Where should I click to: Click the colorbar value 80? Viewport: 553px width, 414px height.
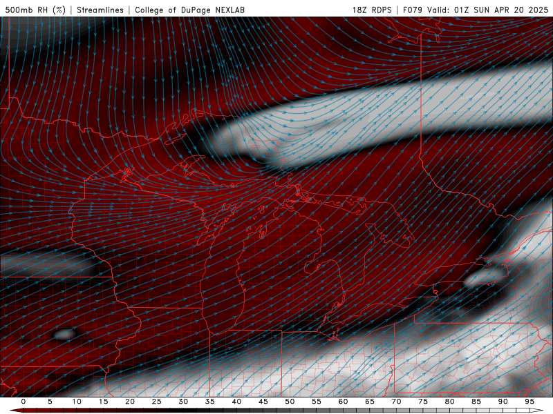tap(450, 402)
